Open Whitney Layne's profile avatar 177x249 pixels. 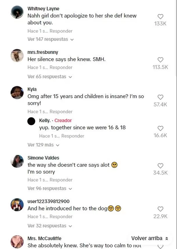[x=17, y=13]
